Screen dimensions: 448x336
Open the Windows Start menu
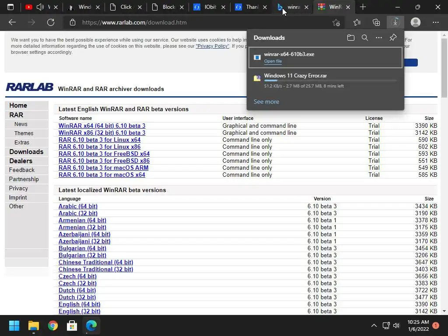click(x=14, y=325)
